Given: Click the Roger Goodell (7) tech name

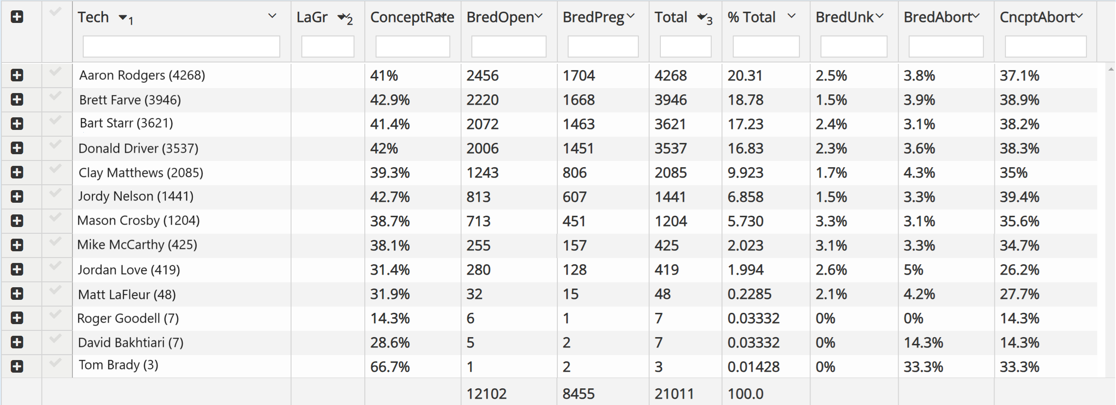Looking at the screenshot, I should [x=128, y=318].
